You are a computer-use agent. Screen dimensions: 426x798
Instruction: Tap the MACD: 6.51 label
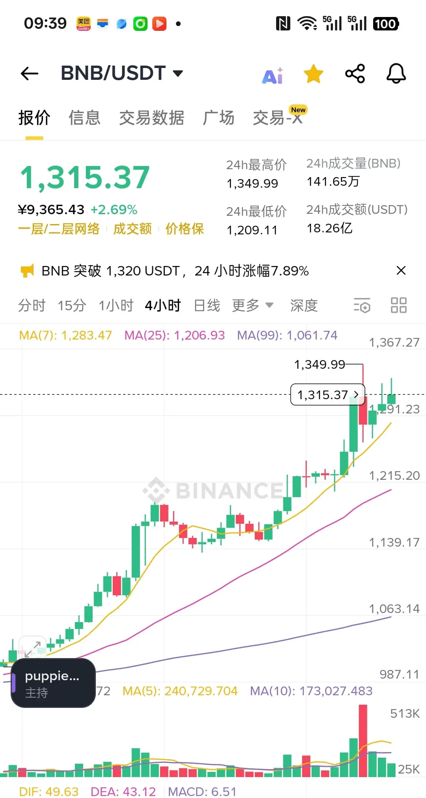[202, 792]
